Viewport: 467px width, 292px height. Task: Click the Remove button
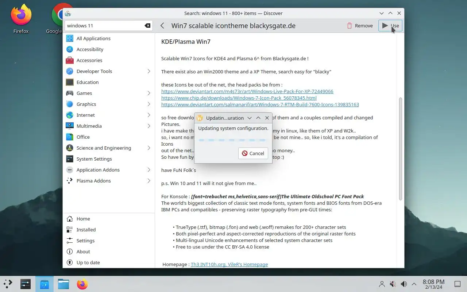[x=360, y=26]
